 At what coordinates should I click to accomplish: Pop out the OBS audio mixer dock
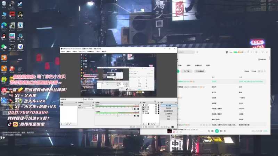click(141, 103)
